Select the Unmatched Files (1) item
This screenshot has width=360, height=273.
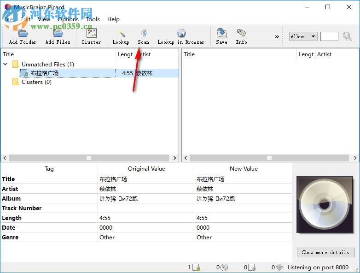click(48, 64)
